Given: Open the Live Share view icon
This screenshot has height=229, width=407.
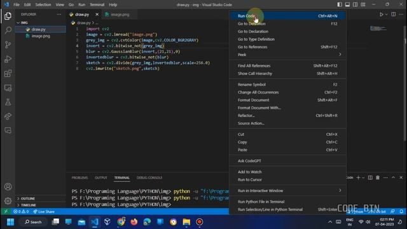Looking at the screenshot, I should click(x=8, y=116).
